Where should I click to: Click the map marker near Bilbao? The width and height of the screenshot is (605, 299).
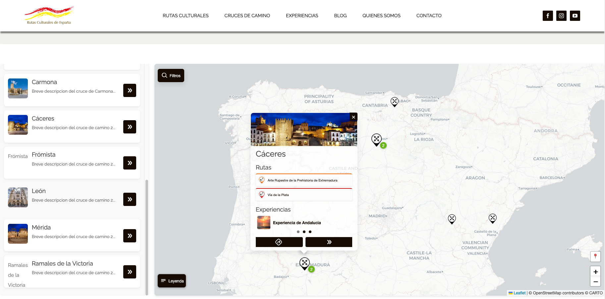pyautogui.click(x=394, y=102)
